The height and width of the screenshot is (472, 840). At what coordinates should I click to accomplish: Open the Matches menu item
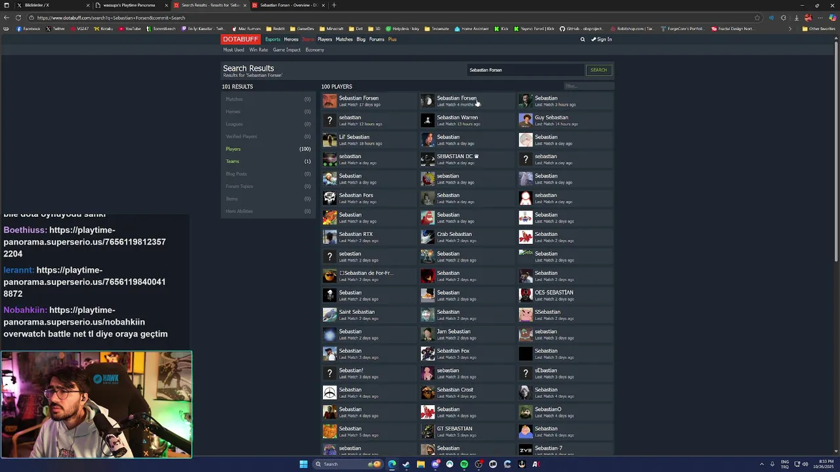coord(344,39)
